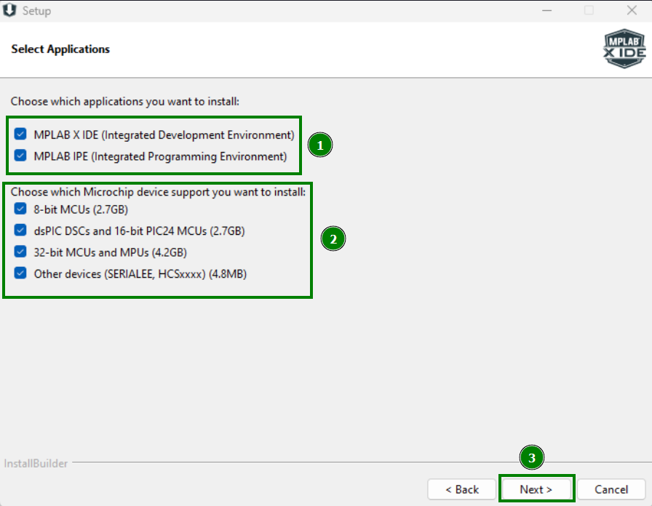652x506 pixels.
Task: Toggle 32-bit MCUs and MPUs checkbox
Action: pos(20,252)
